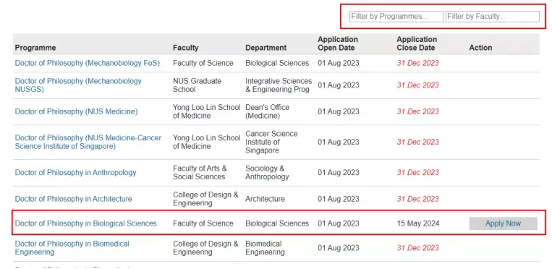Open Doctor of Philosophy (Mechanobiology NUSGS) link
Viewport: 552px width, 269px height.
point(78,85)
